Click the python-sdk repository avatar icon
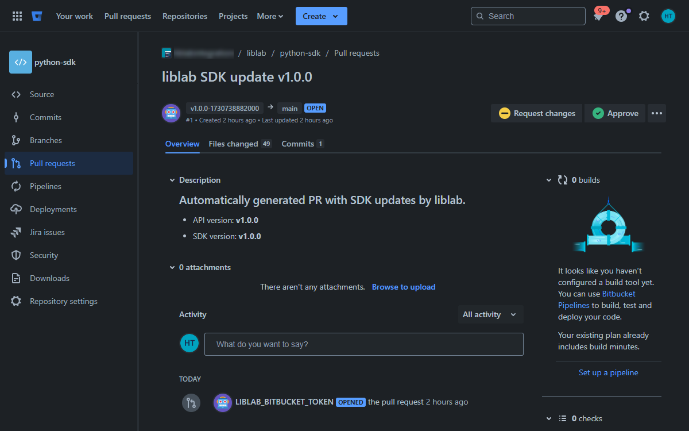This screenshot has height=431, width=689. 21,61
